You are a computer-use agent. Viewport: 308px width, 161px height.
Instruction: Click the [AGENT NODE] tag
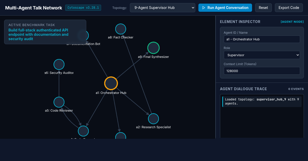coord(292,22)
